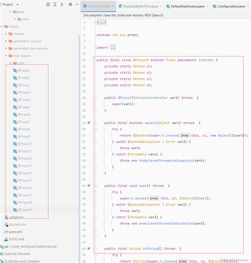Switch to DefaultSqlSession.java tab

(185, 6)
